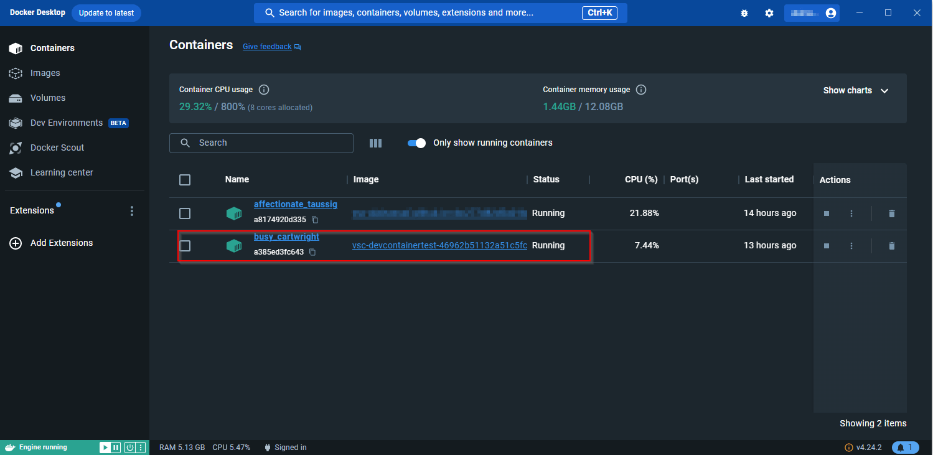Focus the containers Search field
The image size is (933, 455).
pos(261,143)
